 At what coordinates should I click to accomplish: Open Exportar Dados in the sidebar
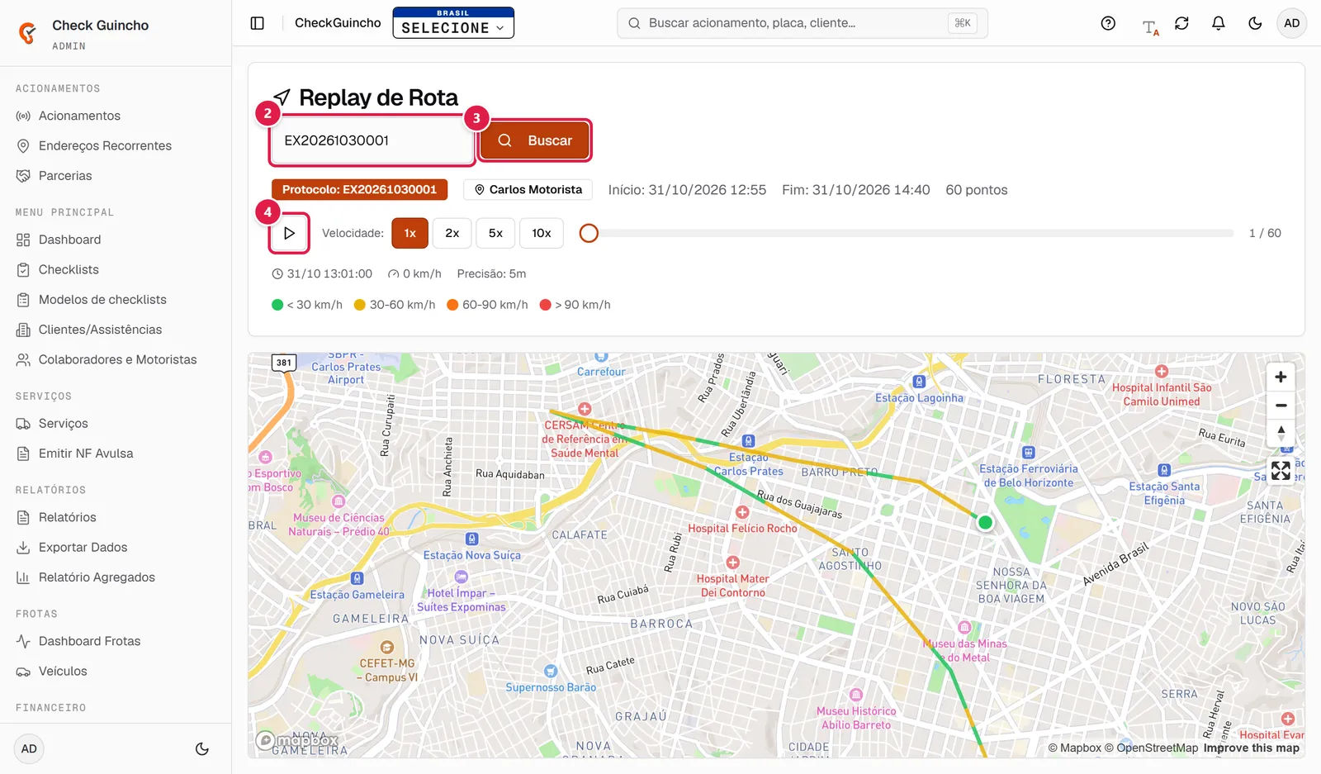click(x=116, y=547)
